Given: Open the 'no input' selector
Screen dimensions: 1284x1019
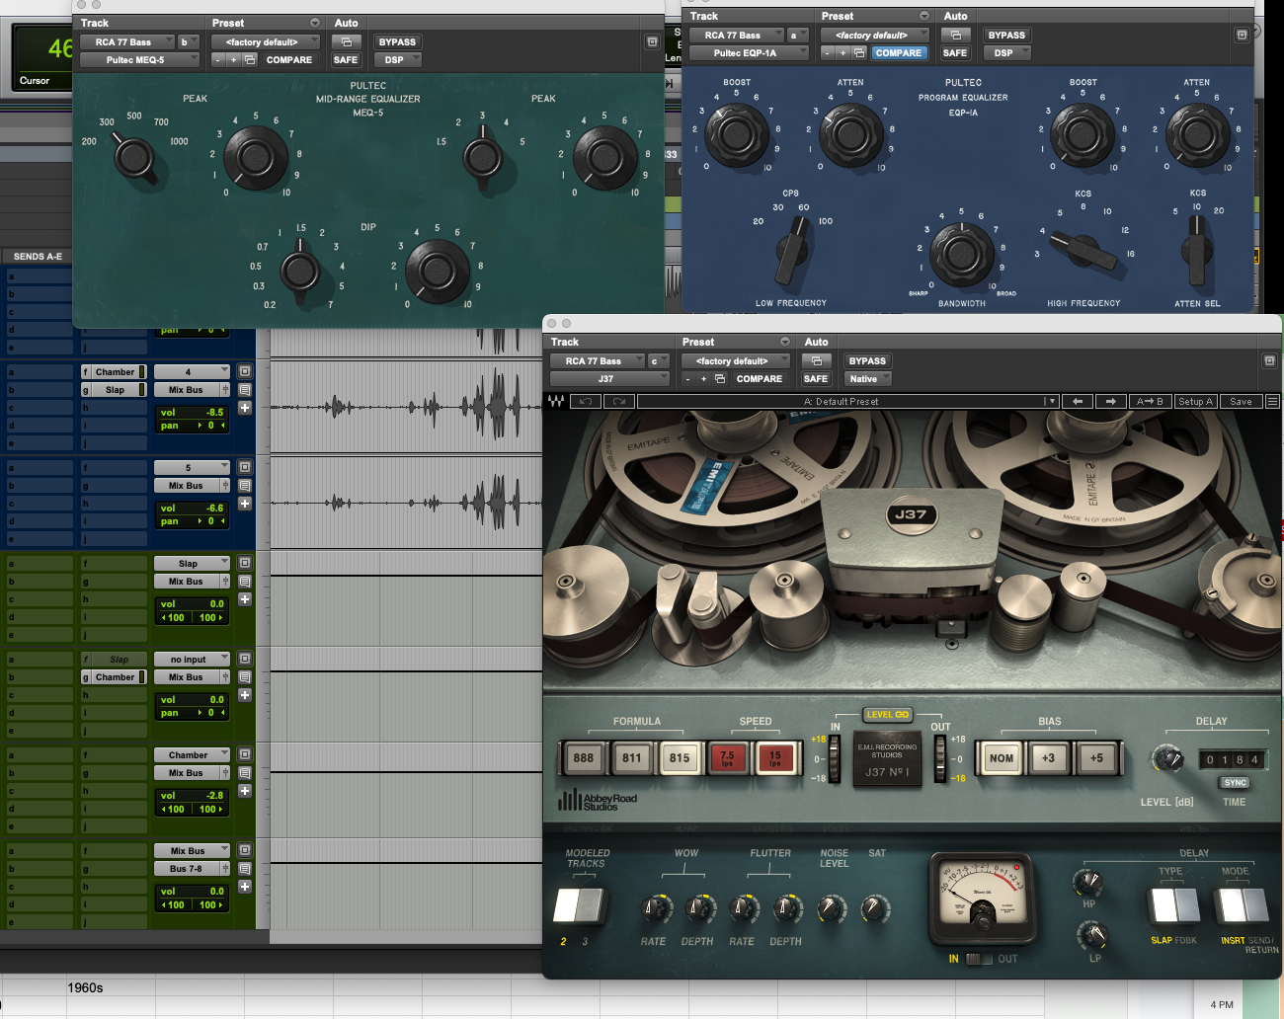Looking at the screenshot, I should (192, 659).
